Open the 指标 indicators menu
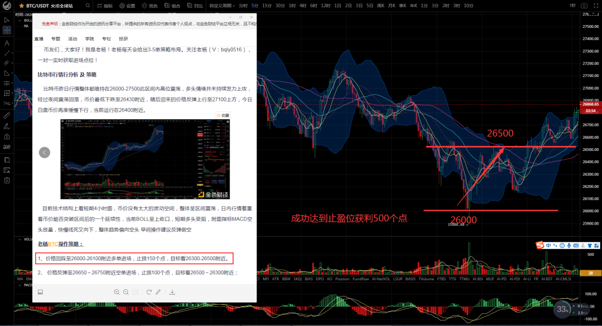This screenshot has height=326, width=602. (x=106, y=6)
